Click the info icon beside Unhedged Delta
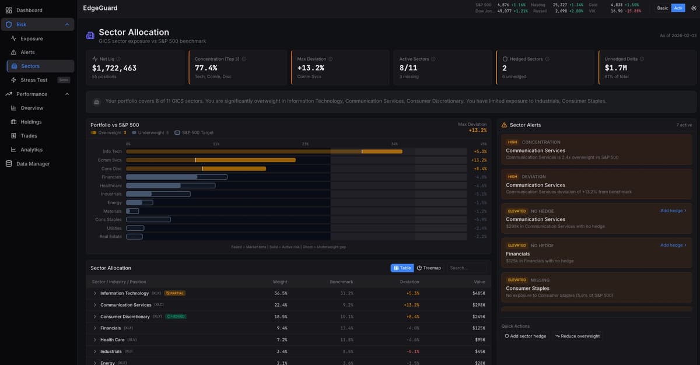The height and width of the screenshot is (365, 700). point(642,59)
